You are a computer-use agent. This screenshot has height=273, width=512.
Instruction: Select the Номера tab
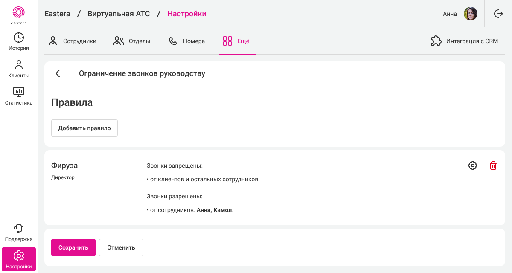click(x=187, y=41)
